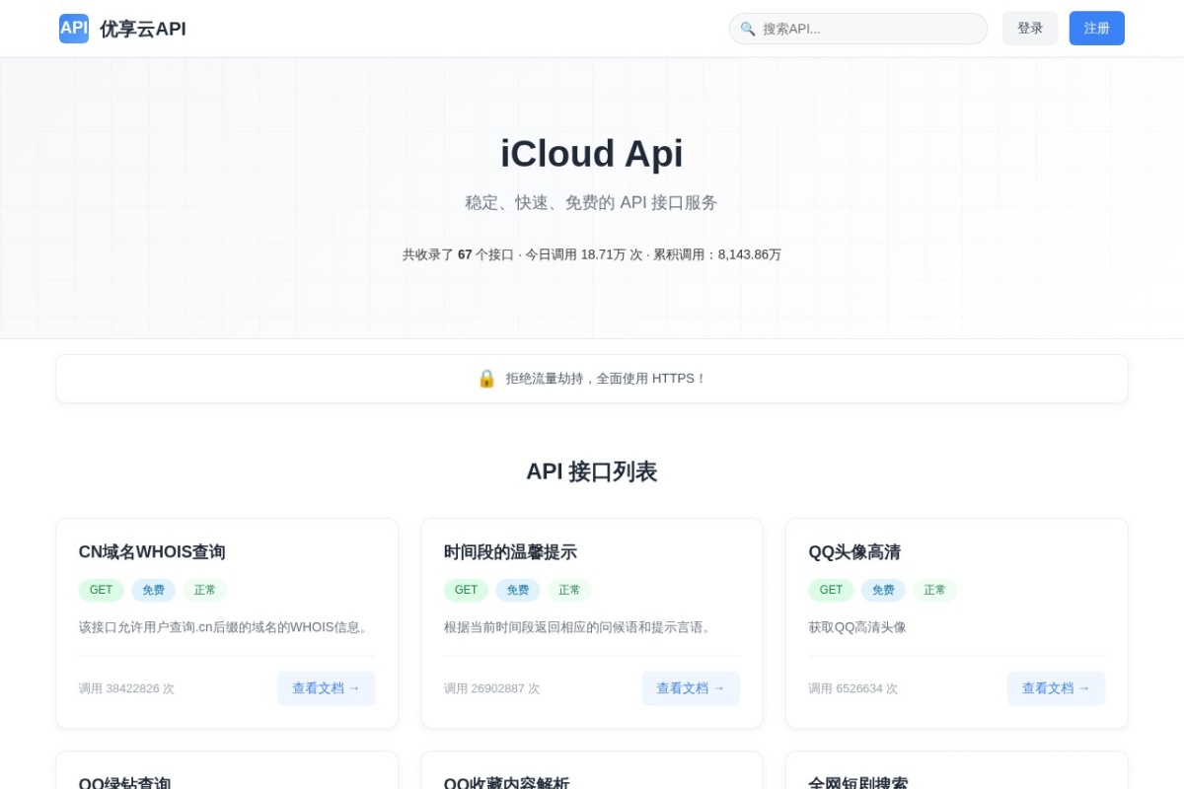The height and width of the screenshot is (789, 1184).
Task: Click the API logo icon in header
Action: click(x=74, y=29)
